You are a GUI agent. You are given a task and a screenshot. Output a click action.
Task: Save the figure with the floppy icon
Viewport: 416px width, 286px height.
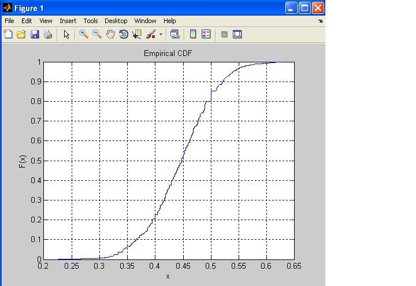pos(35,34)
